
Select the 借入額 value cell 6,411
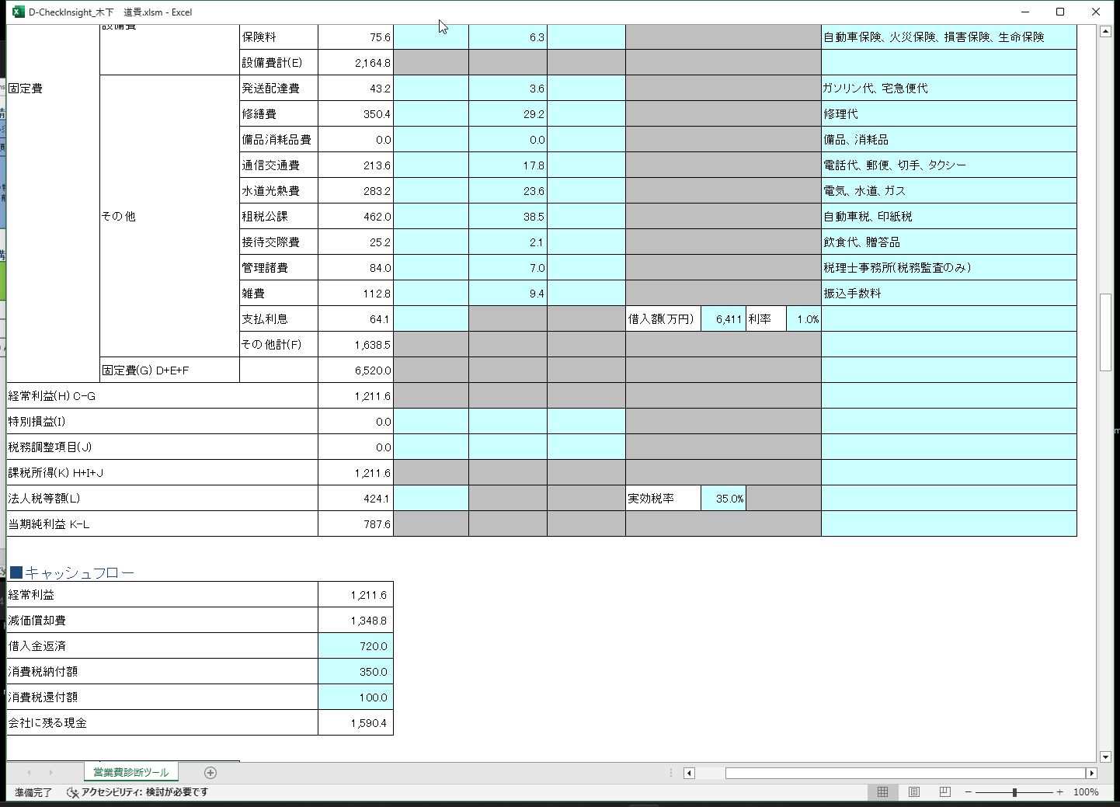tap(723, 319)
